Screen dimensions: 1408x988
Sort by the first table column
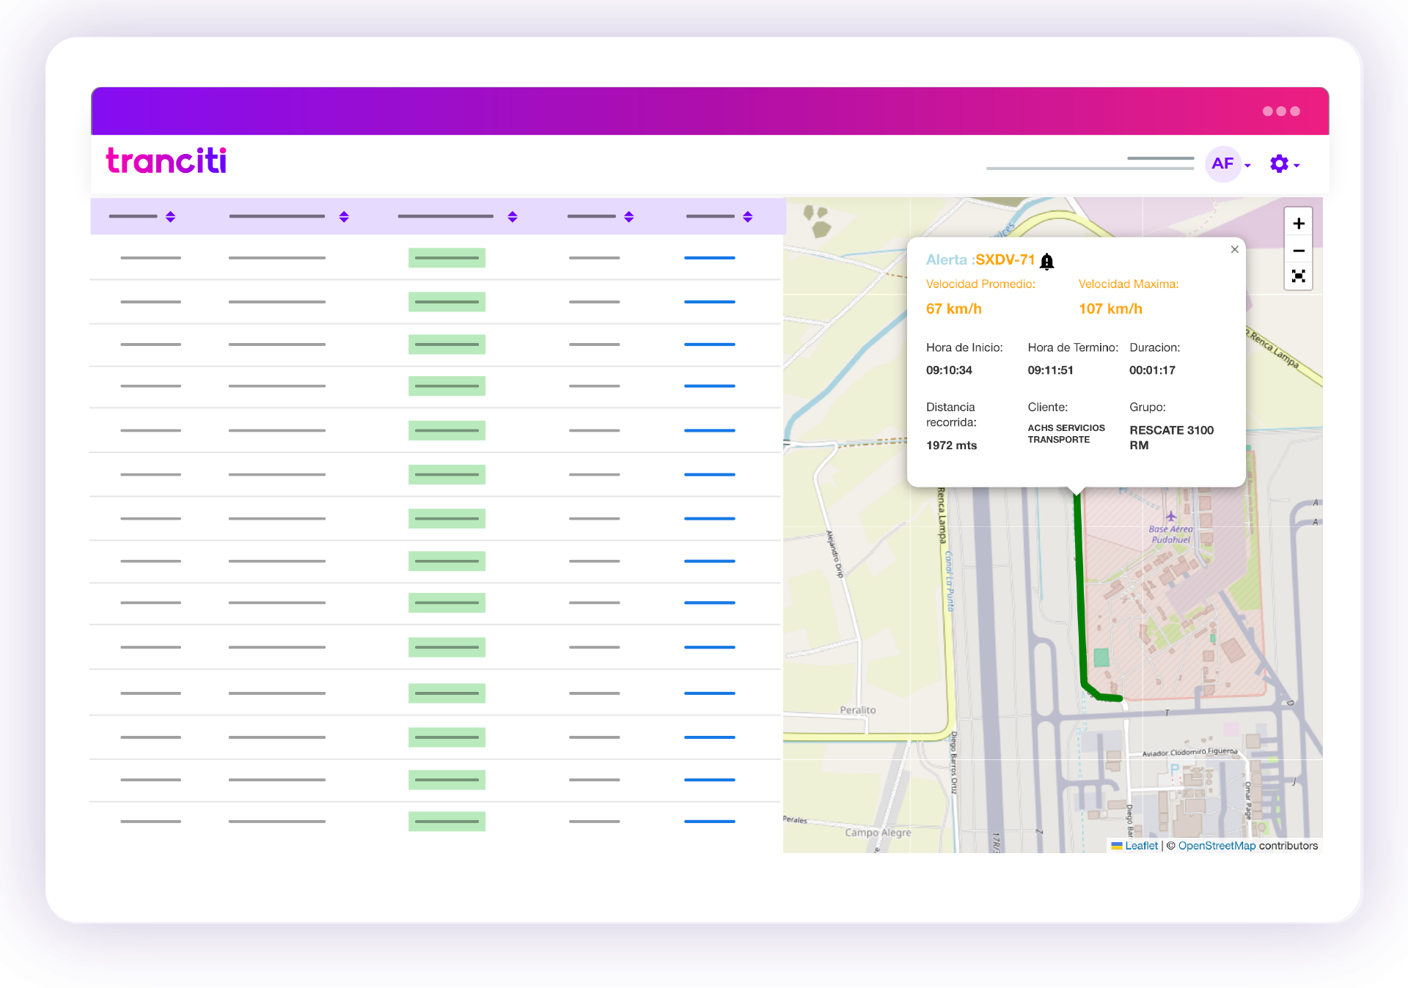point(170,216)
